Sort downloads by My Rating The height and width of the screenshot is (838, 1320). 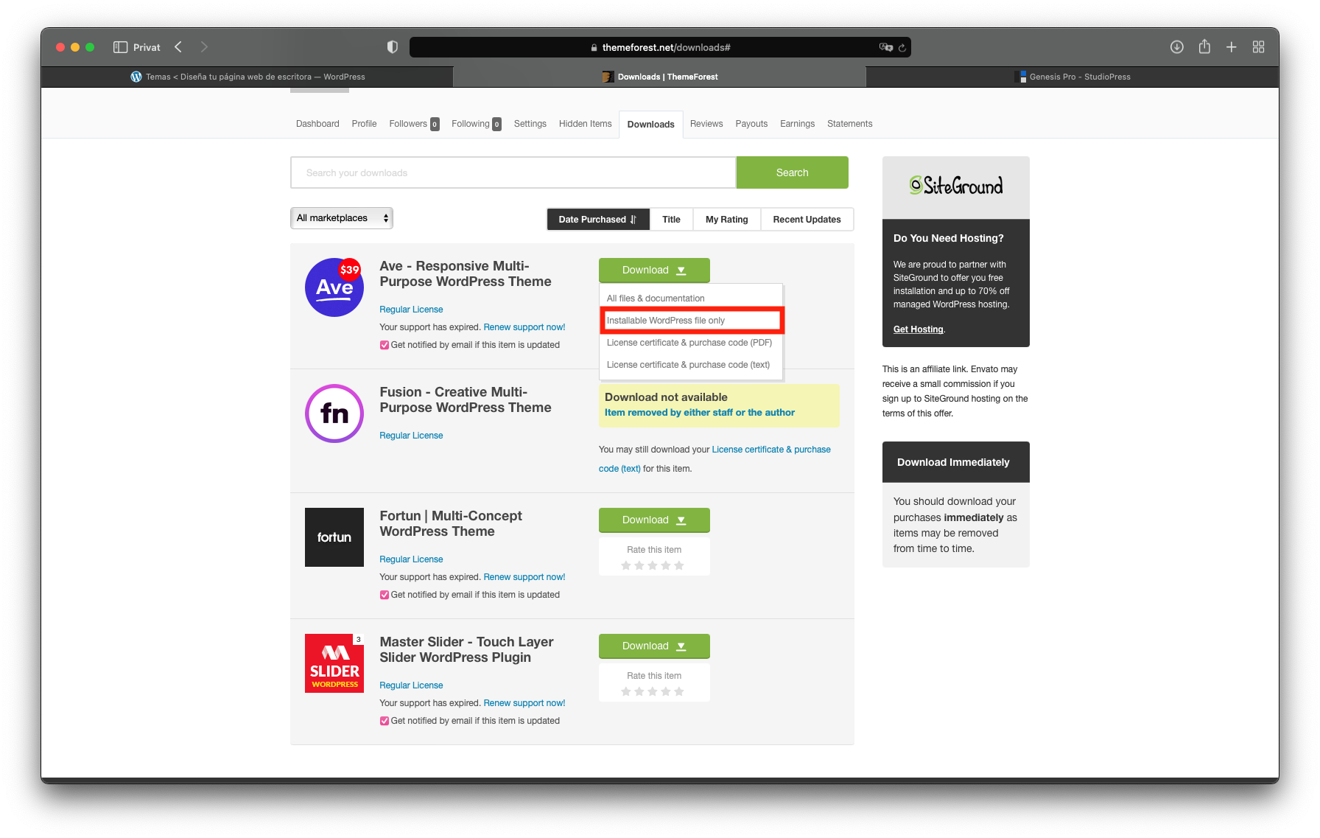(727, 220)
